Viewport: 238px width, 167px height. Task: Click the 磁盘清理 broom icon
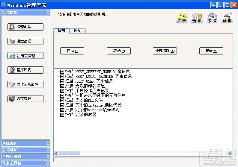point(12,41)
